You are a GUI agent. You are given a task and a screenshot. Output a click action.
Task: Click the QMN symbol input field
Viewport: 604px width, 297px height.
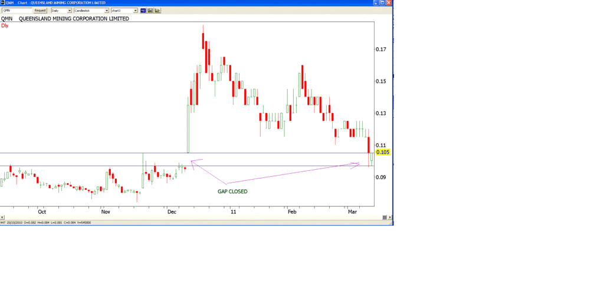[x=17, y=11]
